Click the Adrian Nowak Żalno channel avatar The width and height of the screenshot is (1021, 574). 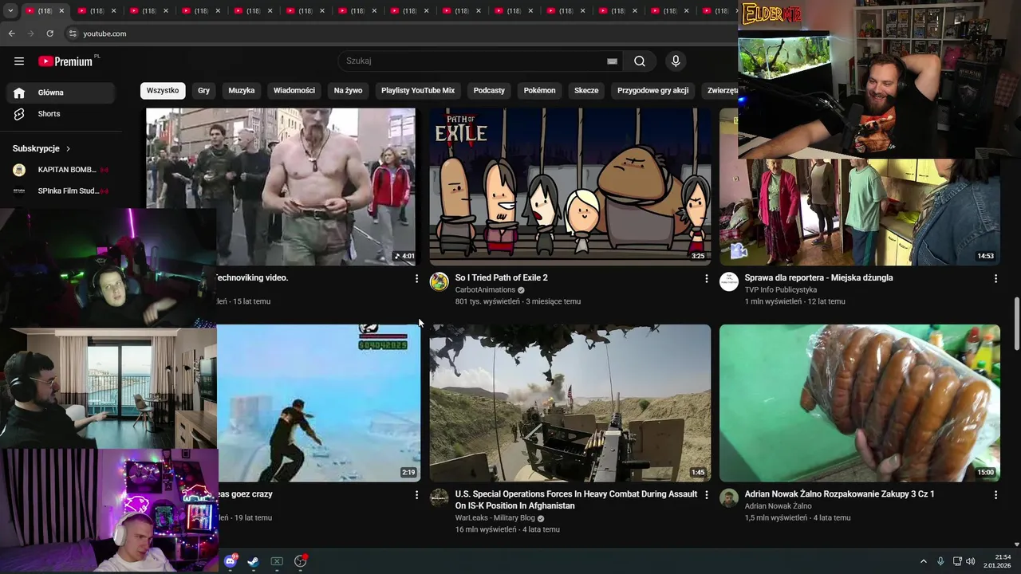tap(729, 497)
